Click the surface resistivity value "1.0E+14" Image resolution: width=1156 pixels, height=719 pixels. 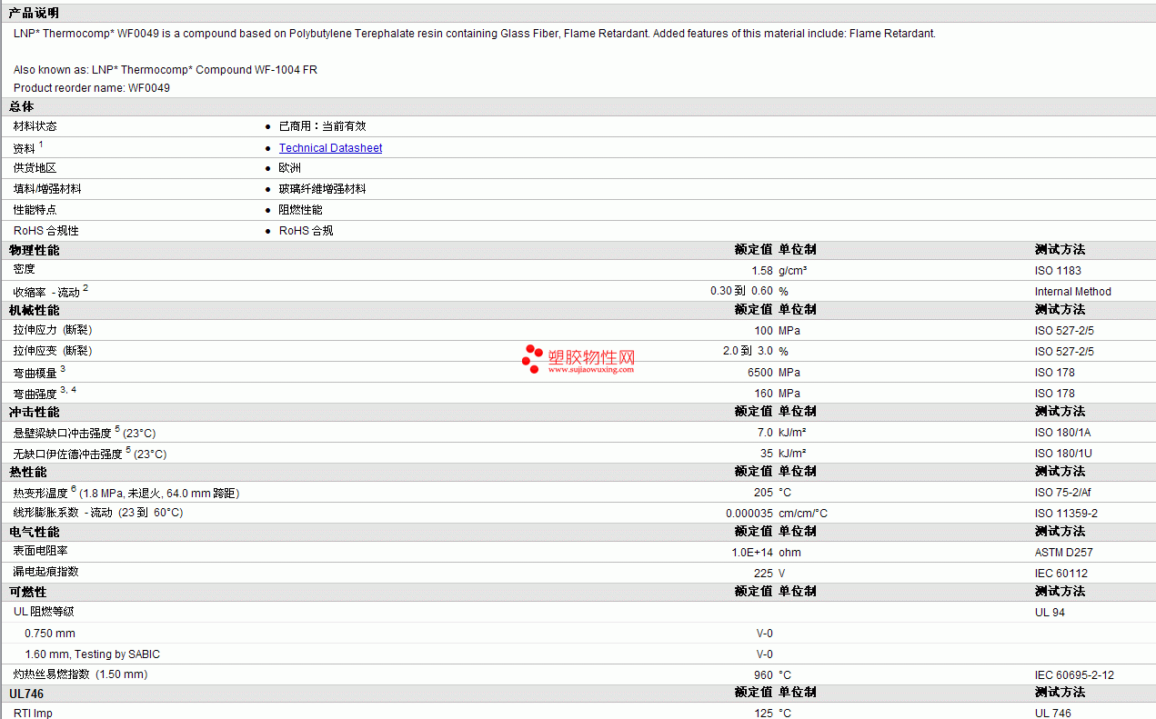pos(753,553)
